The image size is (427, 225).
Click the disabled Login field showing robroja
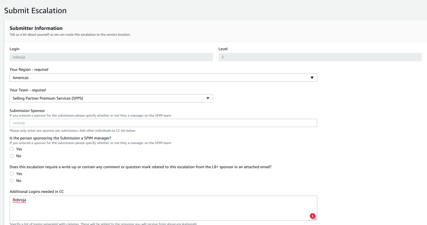111,57
